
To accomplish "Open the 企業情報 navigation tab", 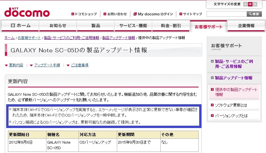I will pyautogui.click(x=246, y=26).
